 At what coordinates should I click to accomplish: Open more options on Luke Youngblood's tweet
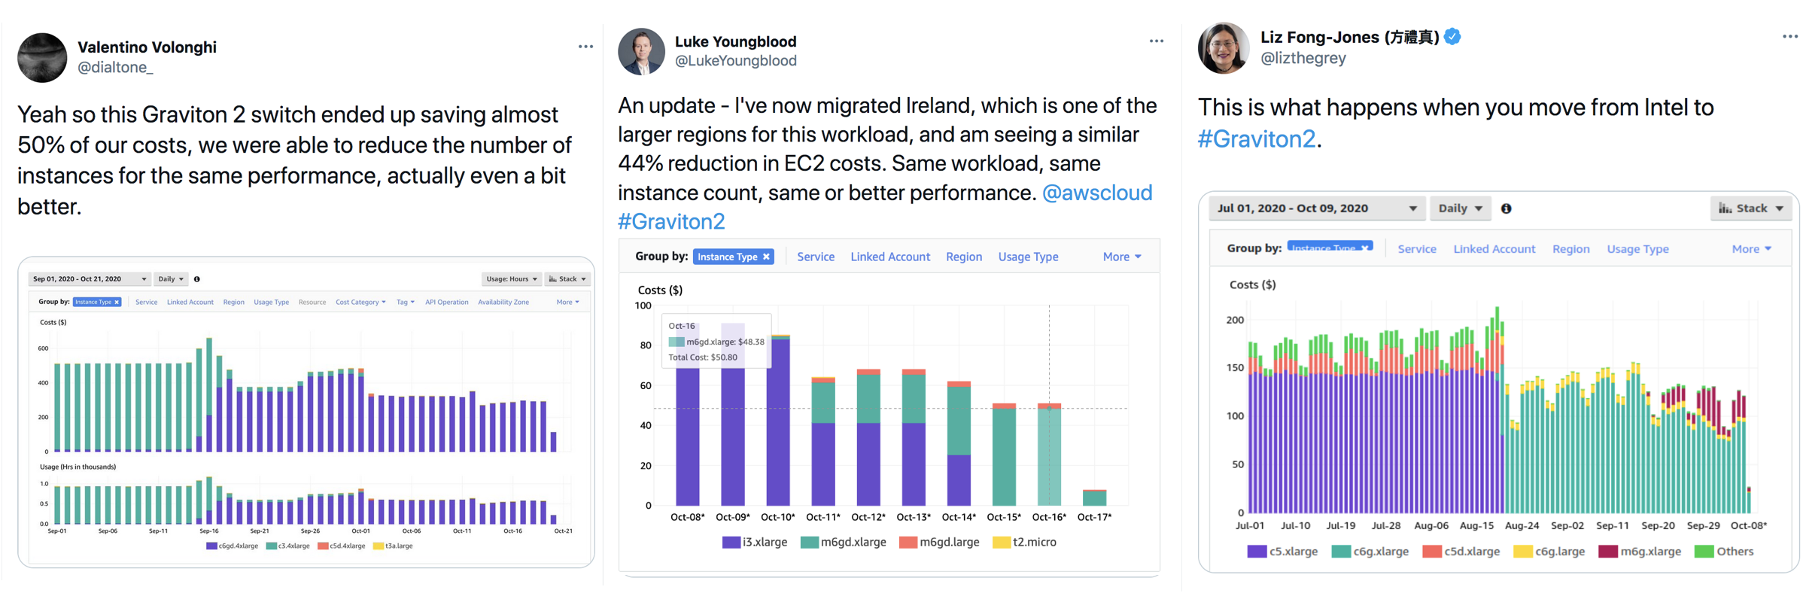pyautogui.click(x=1156, y=41)
